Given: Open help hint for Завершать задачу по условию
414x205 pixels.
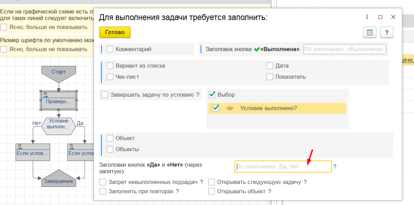Looking at the screenshot, I should tap(197, 95).
